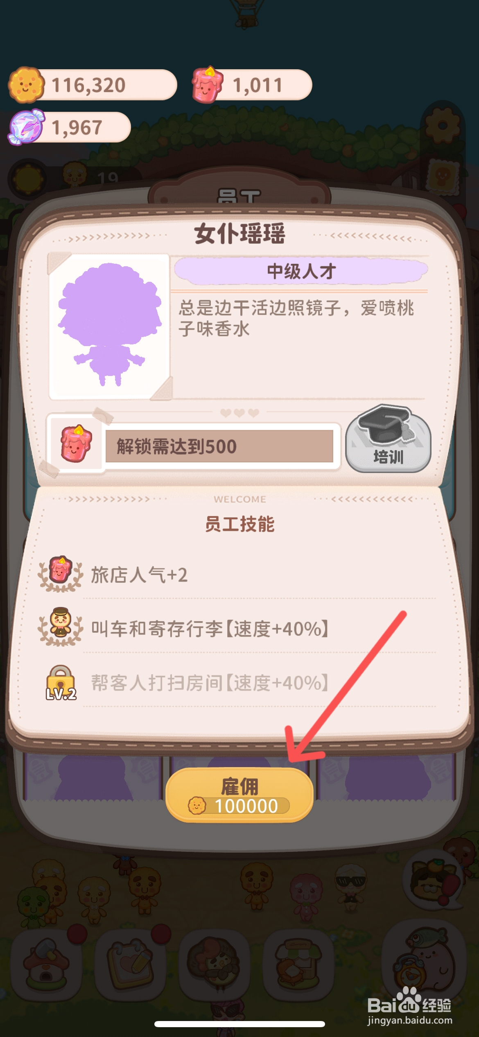Tap the purple maid silhouette portrait

(x=109, y=326)
